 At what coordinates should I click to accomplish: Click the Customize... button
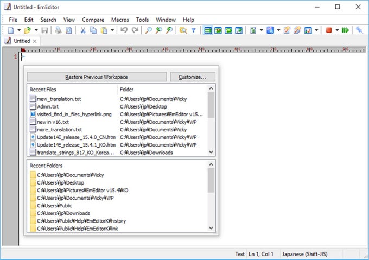coord(192,77)
